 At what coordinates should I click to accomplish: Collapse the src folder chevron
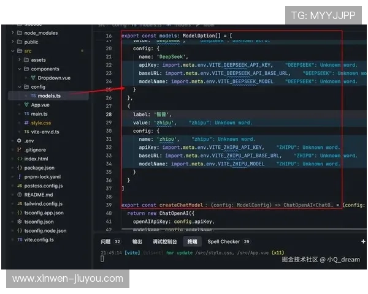tap(13, 51)
